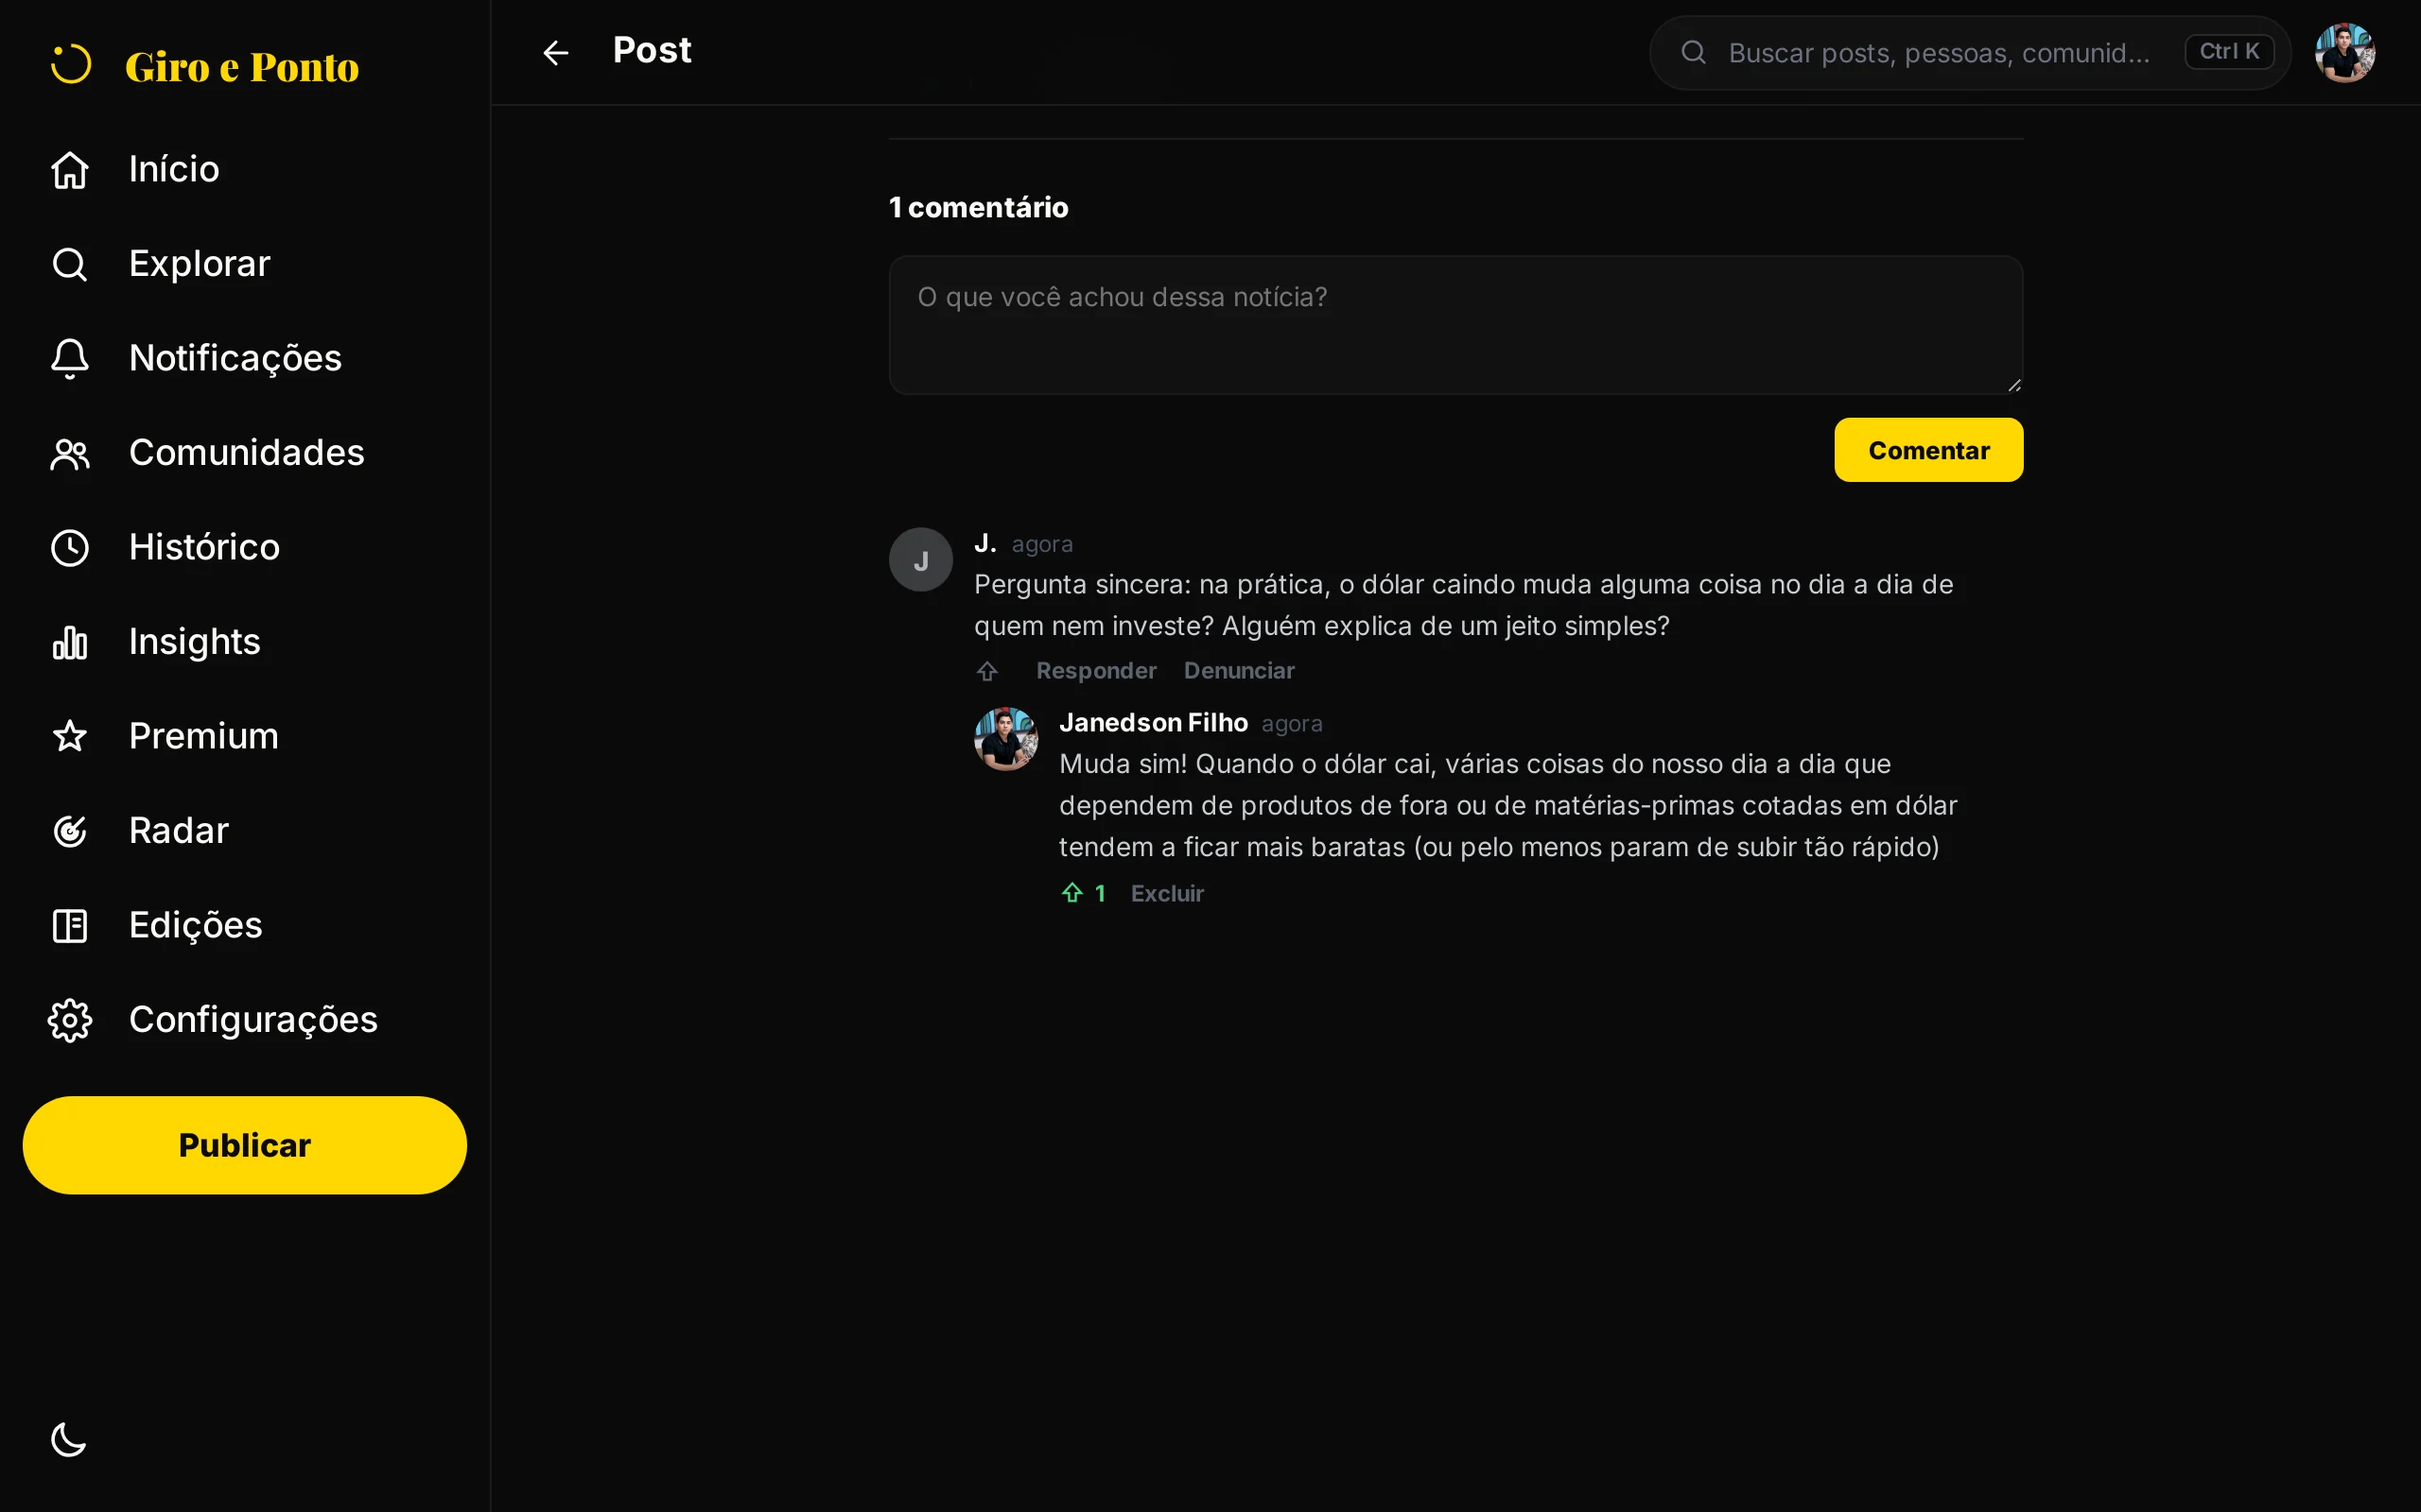2421x1512 pixels.
Task: Click the '1 comentário' heading
Action: click(x=979, y=207)
